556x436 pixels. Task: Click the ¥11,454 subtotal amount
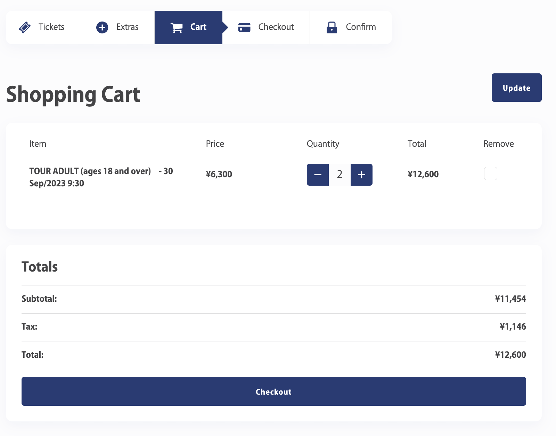pyautogui.click(x=510, y=299)
